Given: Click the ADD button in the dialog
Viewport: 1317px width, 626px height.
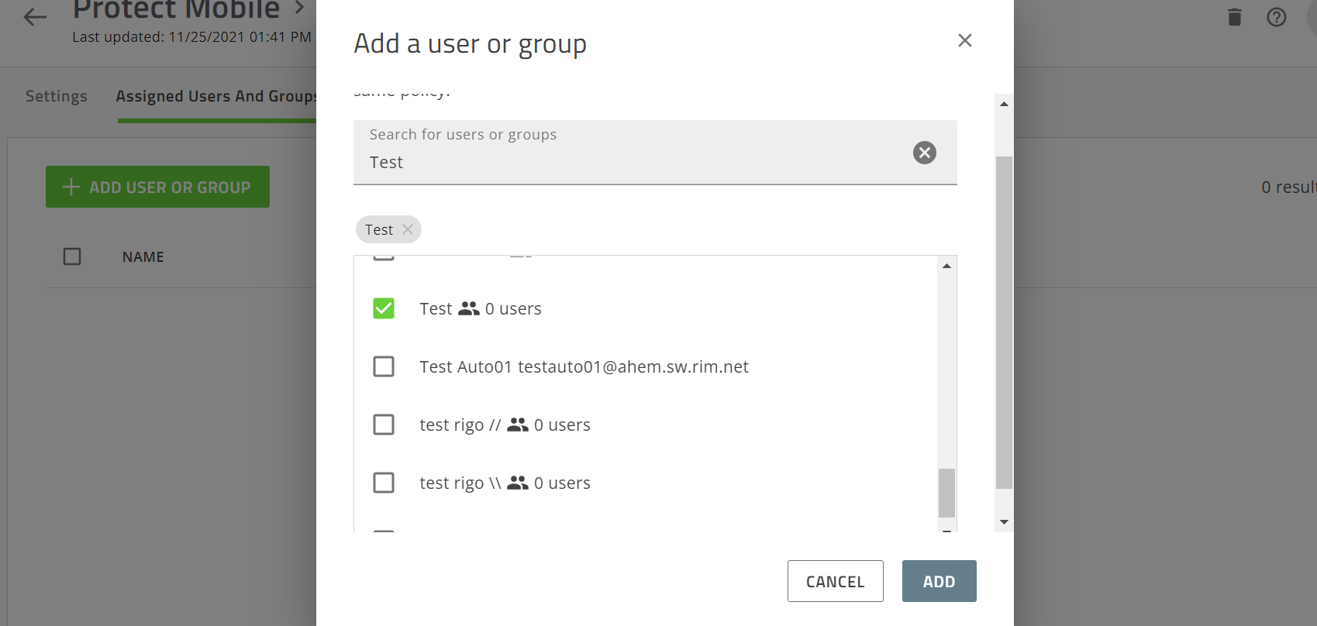Looking at the screenshot, I should click(939, 581).
